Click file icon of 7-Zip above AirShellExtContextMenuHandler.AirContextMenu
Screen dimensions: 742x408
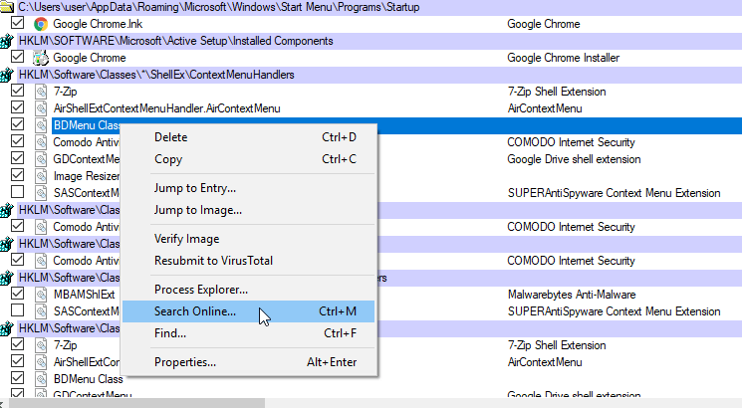[x=41, y=92]
